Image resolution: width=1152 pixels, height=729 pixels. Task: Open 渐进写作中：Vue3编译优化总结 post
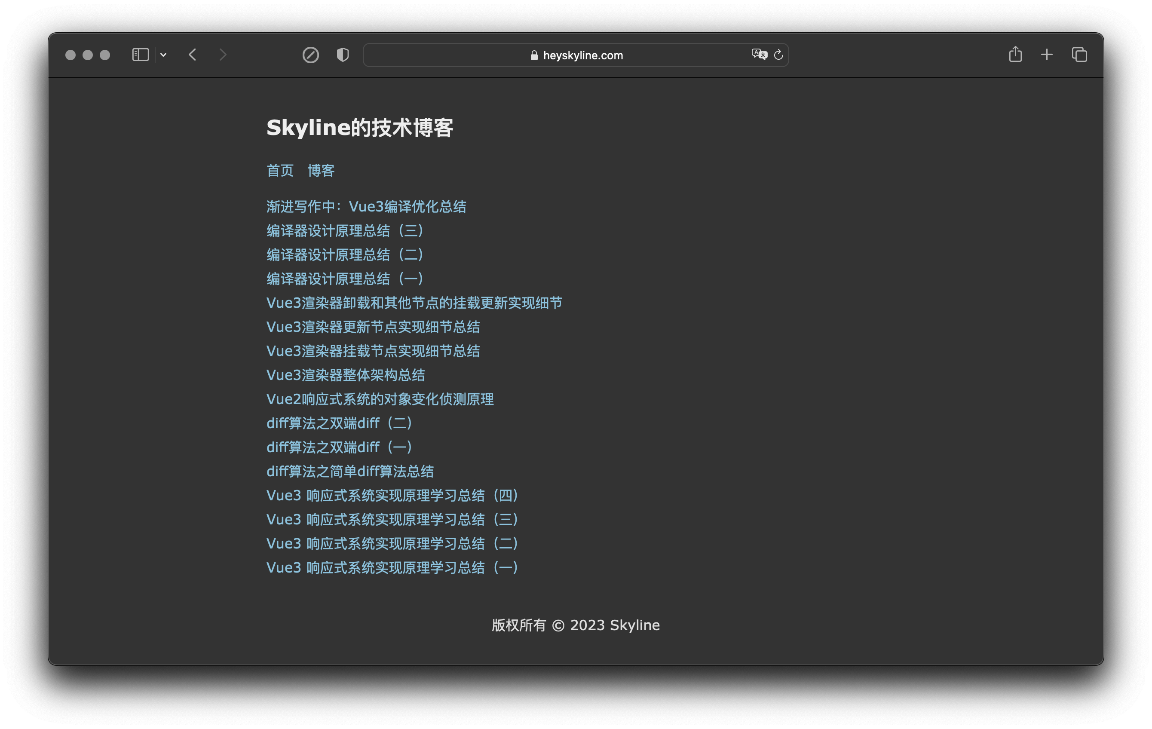(x=367, y=207)
